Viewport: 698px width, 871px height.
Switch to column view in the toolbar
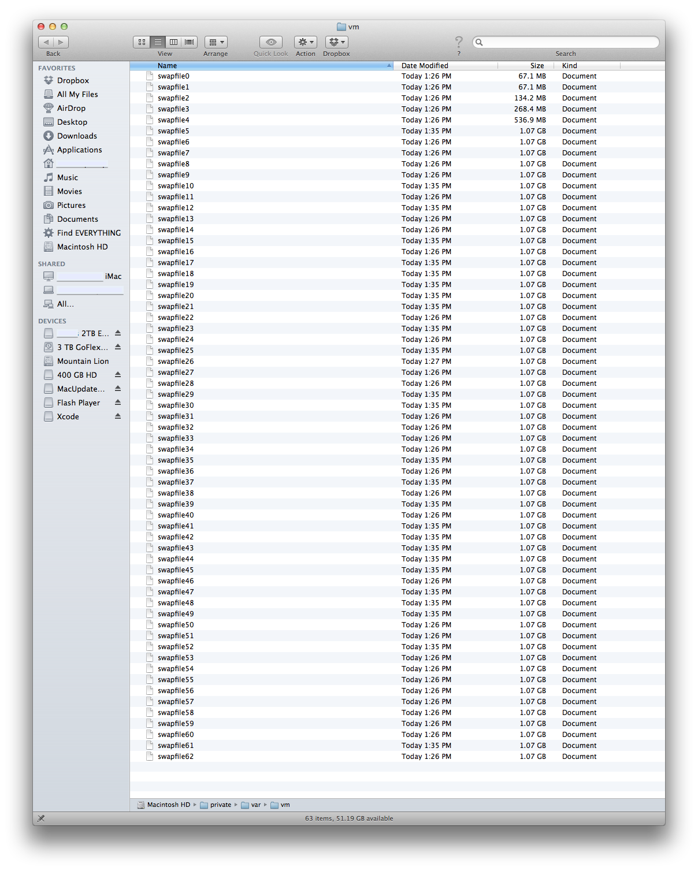(x=173, y=42)
